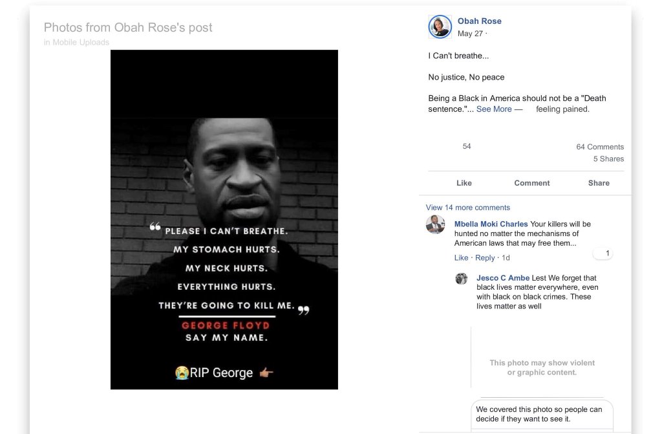This screenshot has width=662, height=434.
Task: Open Mbella Moki Charles's profile name
Action: 491,224
